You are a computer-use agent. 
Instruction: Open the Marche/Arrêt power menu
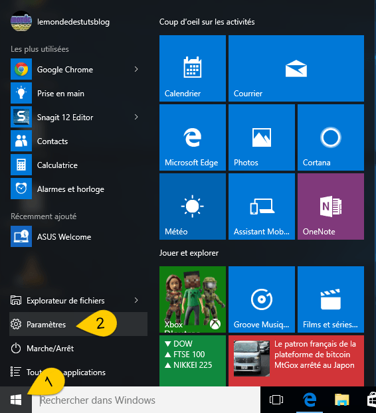tap(78, 348)
